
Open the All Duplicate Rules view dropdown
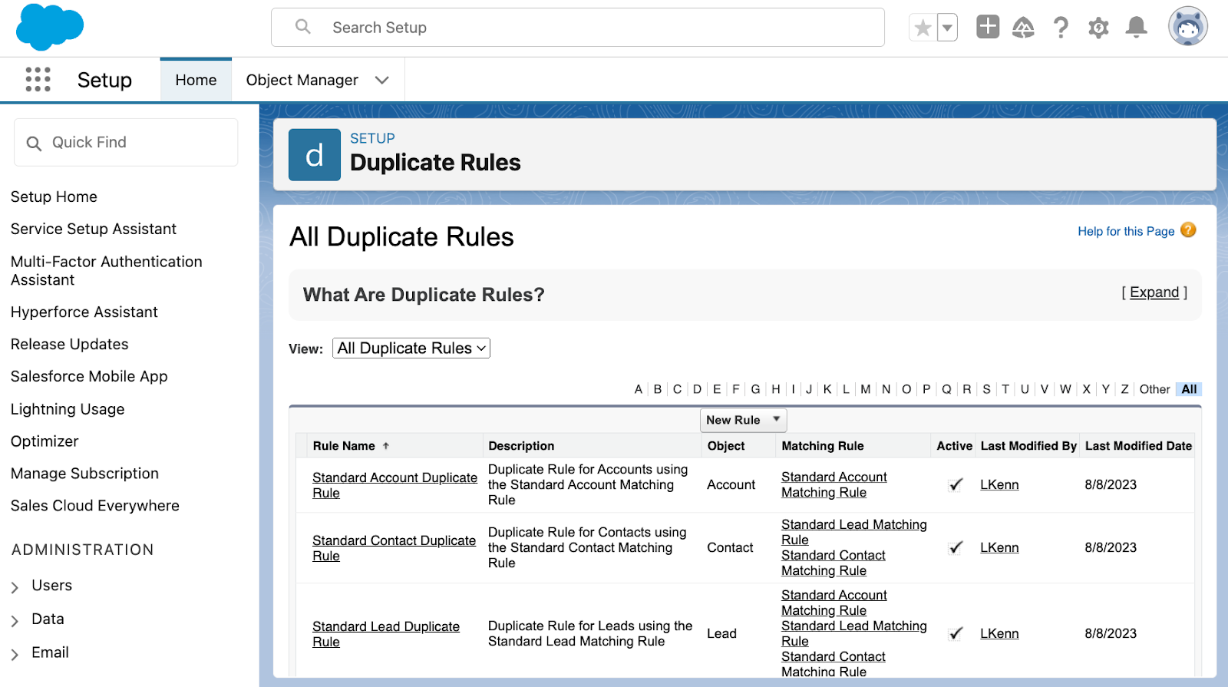(411, 348)
